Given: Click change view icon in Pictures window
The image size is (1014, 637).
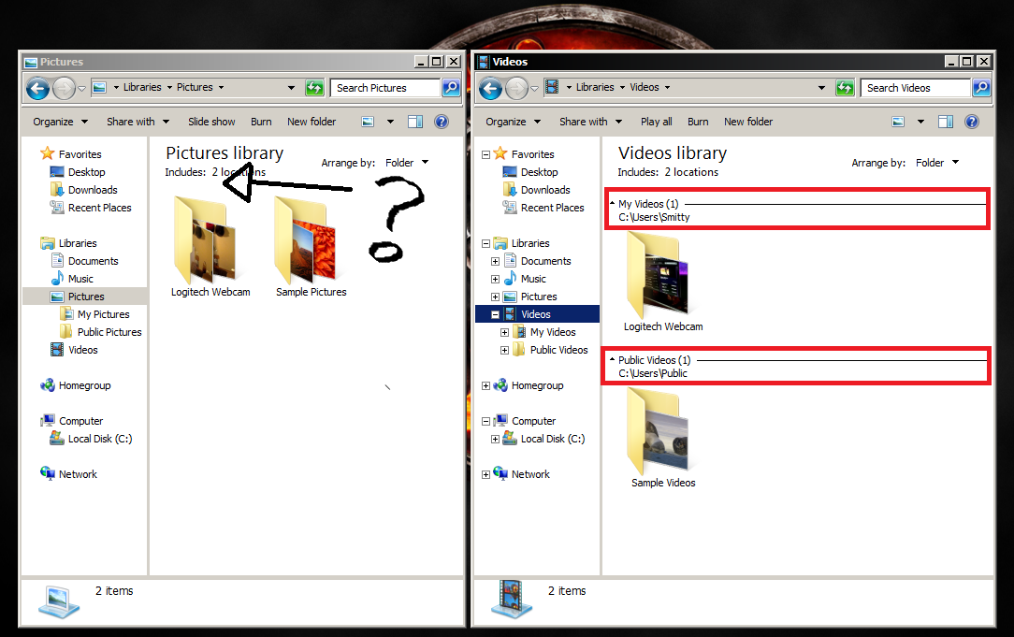Looking at the screenshot, I should coord(368,122).
